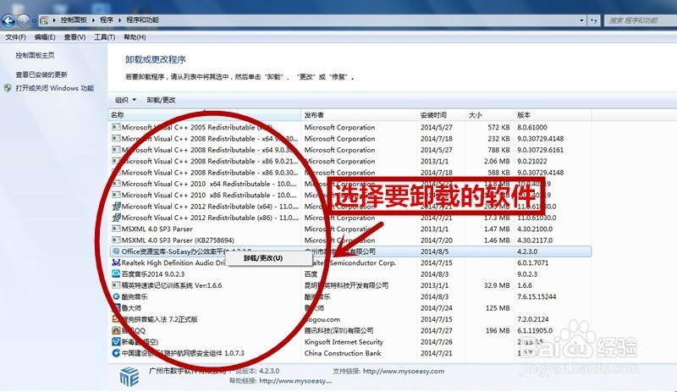Screen dimensions: 677x392
Task: Click the 控制面板 breadcrumb in the address bar
Action: [x=74, y=19]
